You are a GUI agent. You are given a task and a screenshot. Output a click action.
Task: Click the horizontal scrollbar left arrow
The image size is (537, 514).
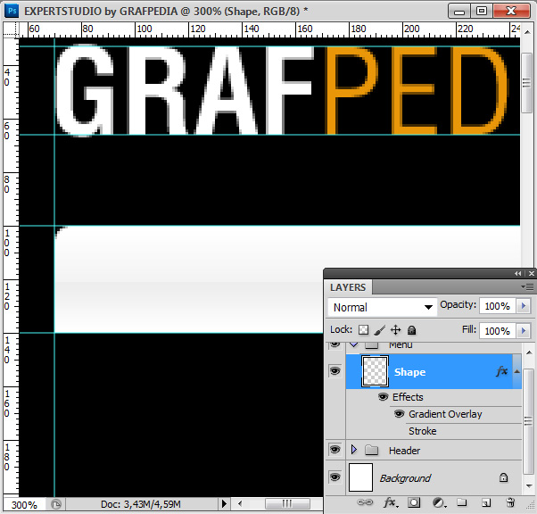[x=240, y=503]
